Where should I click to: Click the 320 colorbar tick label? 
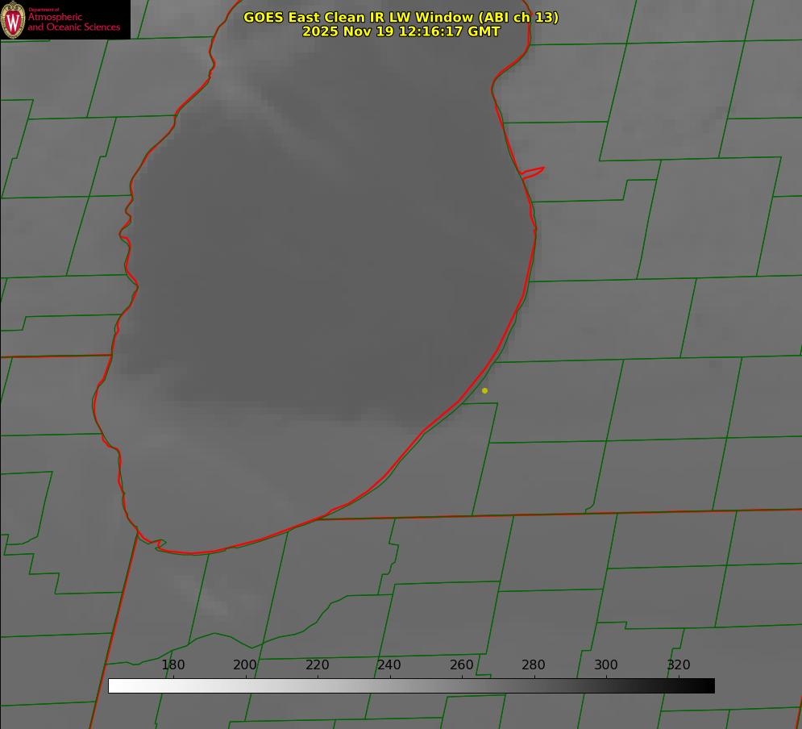click(678, 665)
